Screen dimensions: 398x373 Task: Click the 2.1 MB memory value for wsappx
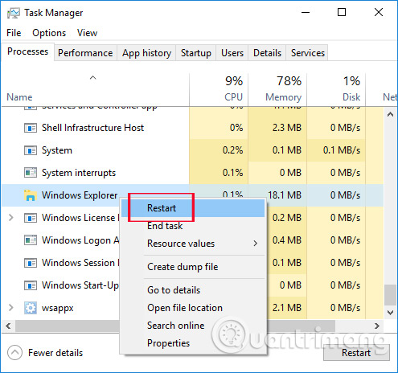287,308
